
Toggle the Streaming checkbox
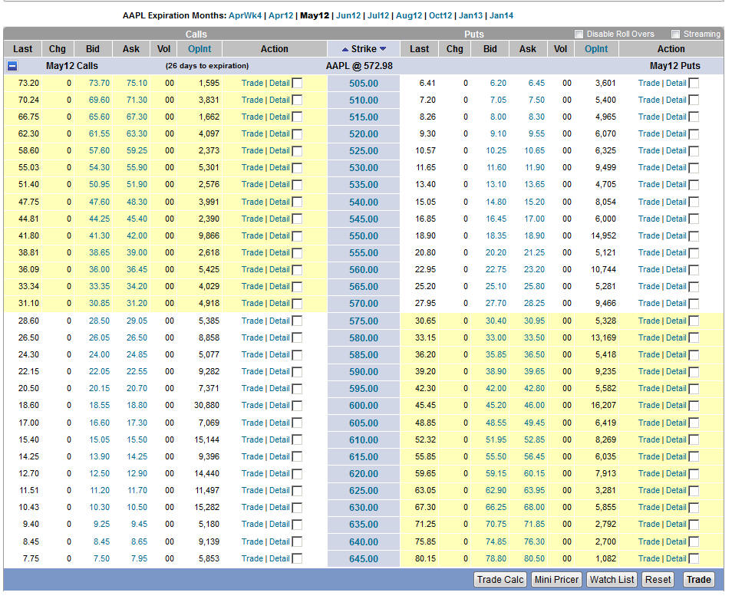[675, 34]
